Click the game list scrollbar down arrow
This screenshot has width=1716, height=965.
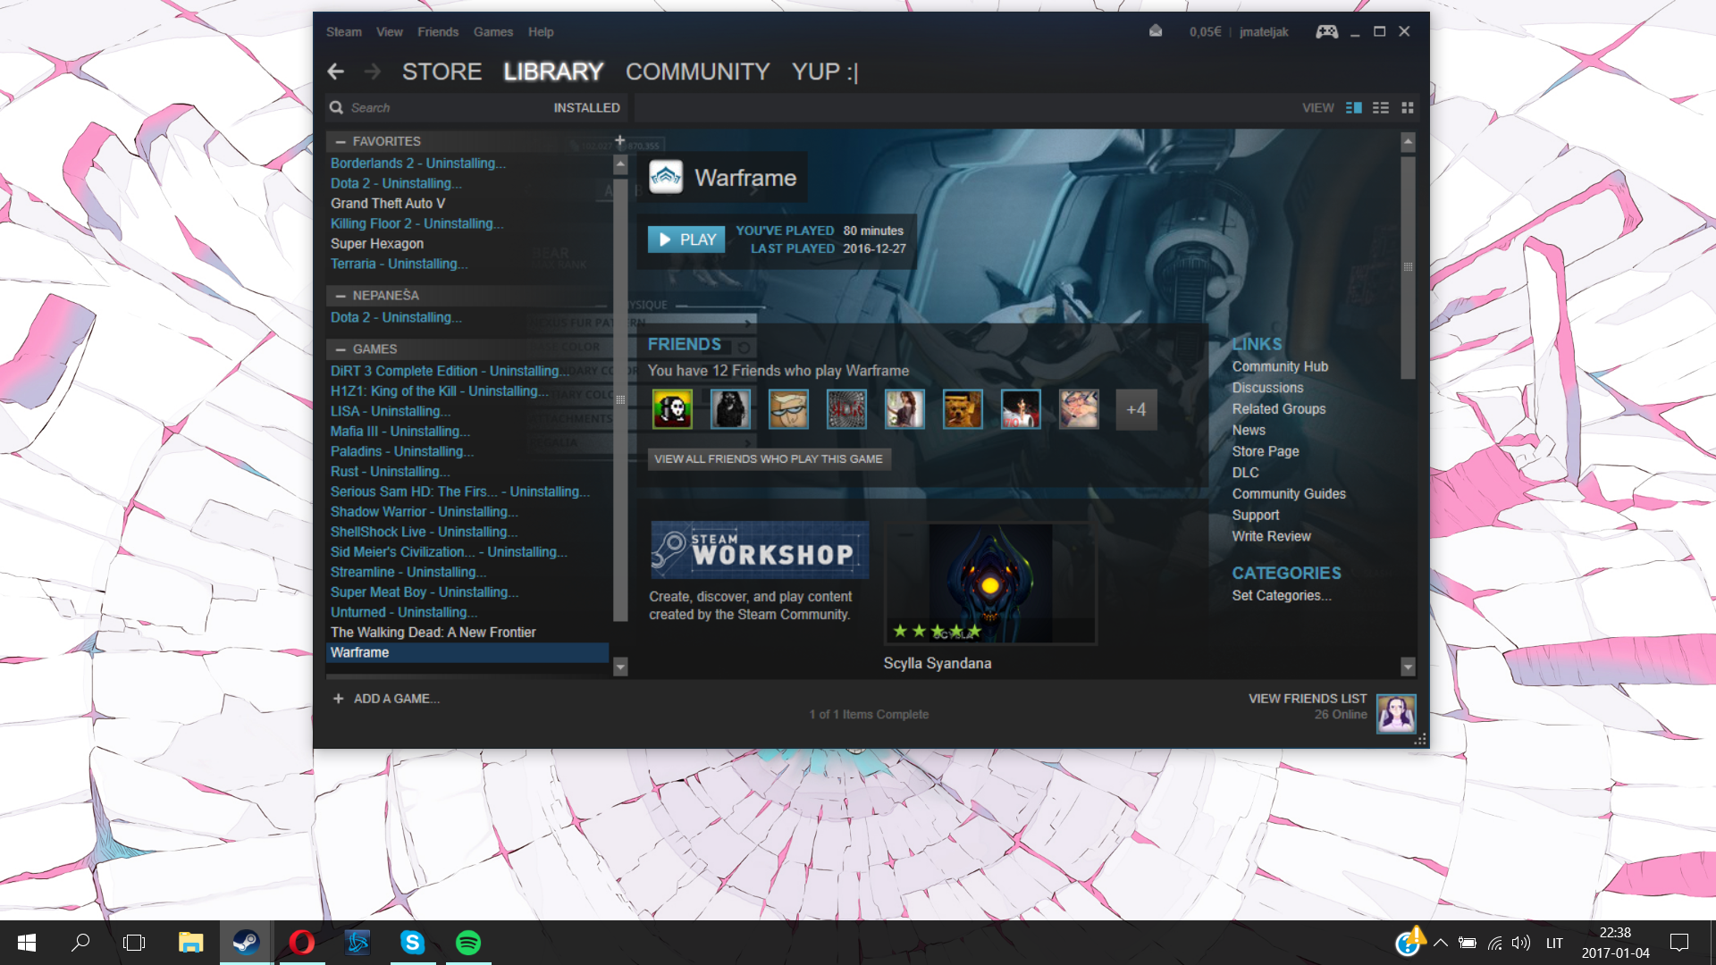(620, 667)
